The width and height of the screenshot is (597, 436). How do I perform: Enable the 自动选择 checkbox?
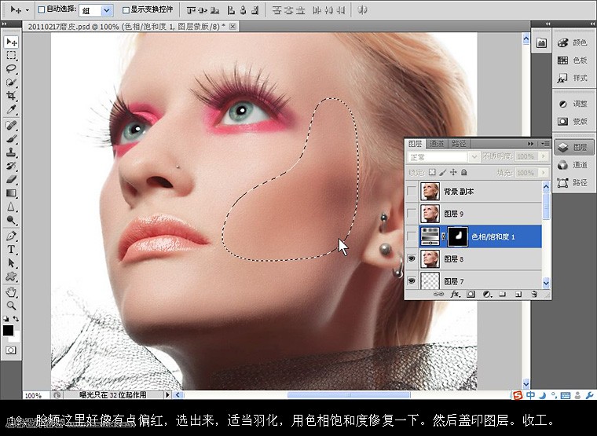click(x=42, y=10)
